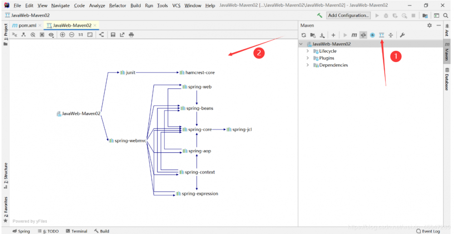Expand the Plugins tree node
Viewport: 454px width, 234px height.
308,58
